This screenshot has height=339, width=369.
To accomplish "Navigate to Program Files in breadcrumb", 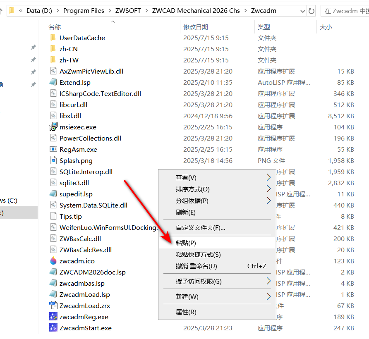I will (84, 11).
